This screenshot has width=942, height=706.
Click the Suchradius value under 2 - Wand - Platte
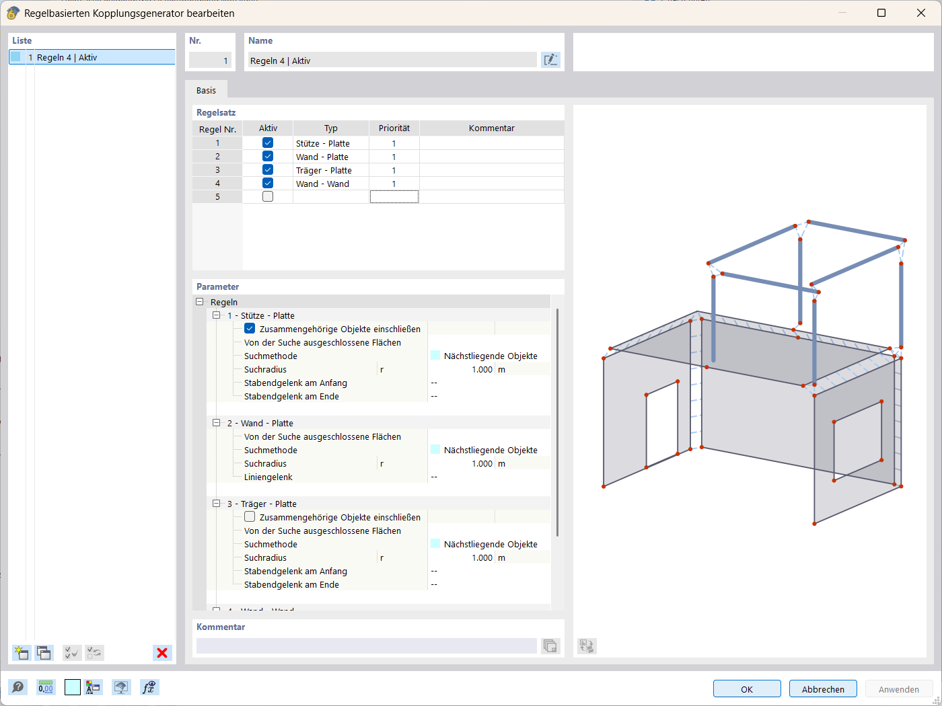(462, 463)
